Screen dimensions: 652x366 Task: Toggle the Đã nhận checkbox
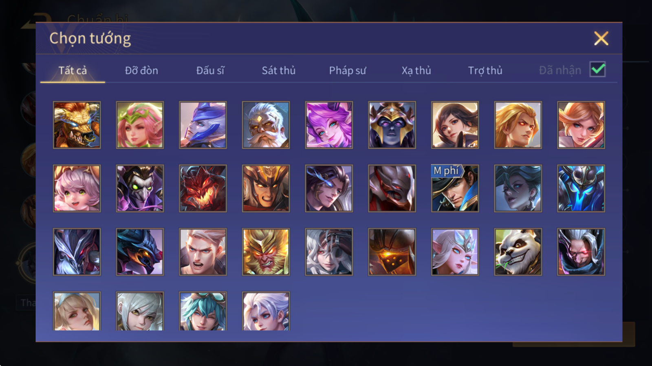click(x=597, y=70)
